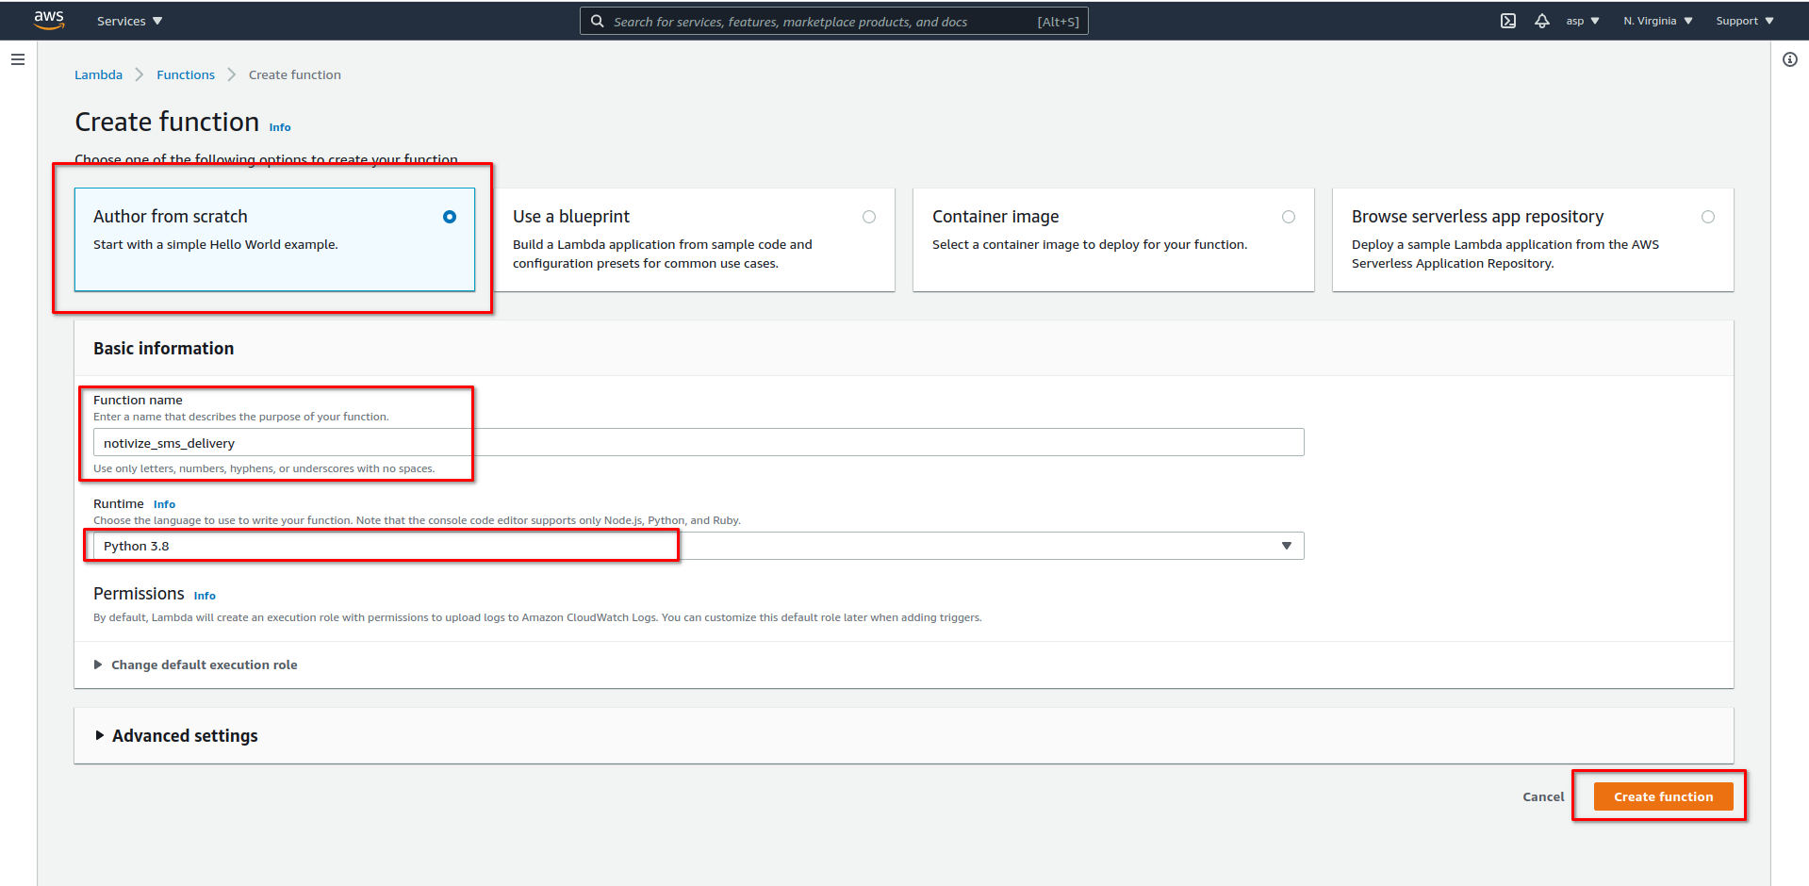Image resolution: width=1809 pixels, height=886 pixels.
Task: Select Browse serverless app repository radio button
Action: pyautogui.click(x=1708, y=217)
